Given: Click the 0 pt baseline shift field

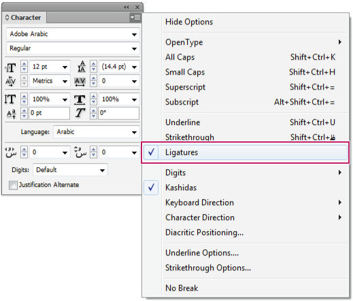Looking at the screenshot, I should click(49, 113).
